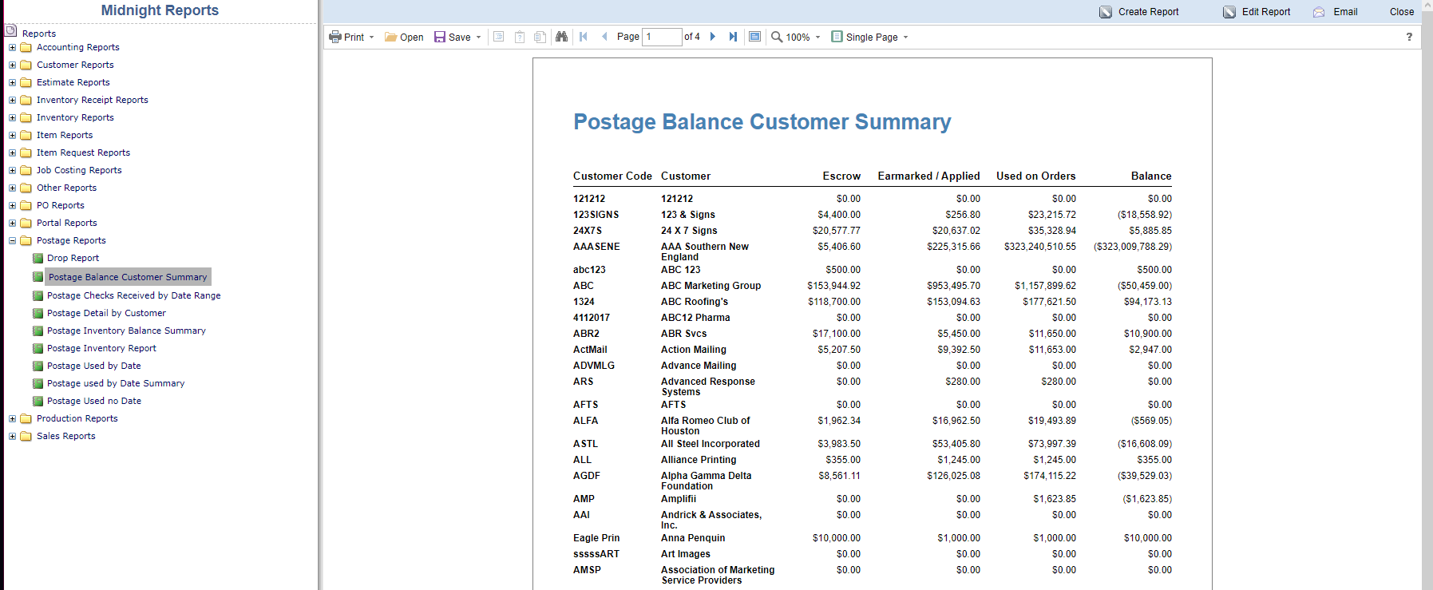The width and height of the screenshot is (1433, 590).
Task: Click the full screen view icon
Action: (x=754, y=37)
